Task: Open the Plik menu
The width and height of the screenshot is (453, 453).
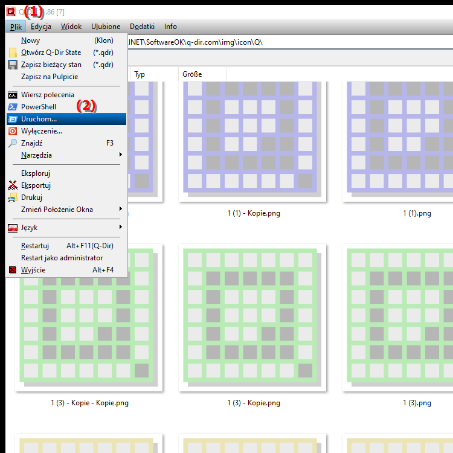Action: pyautogui.click(x=16, y=27)
